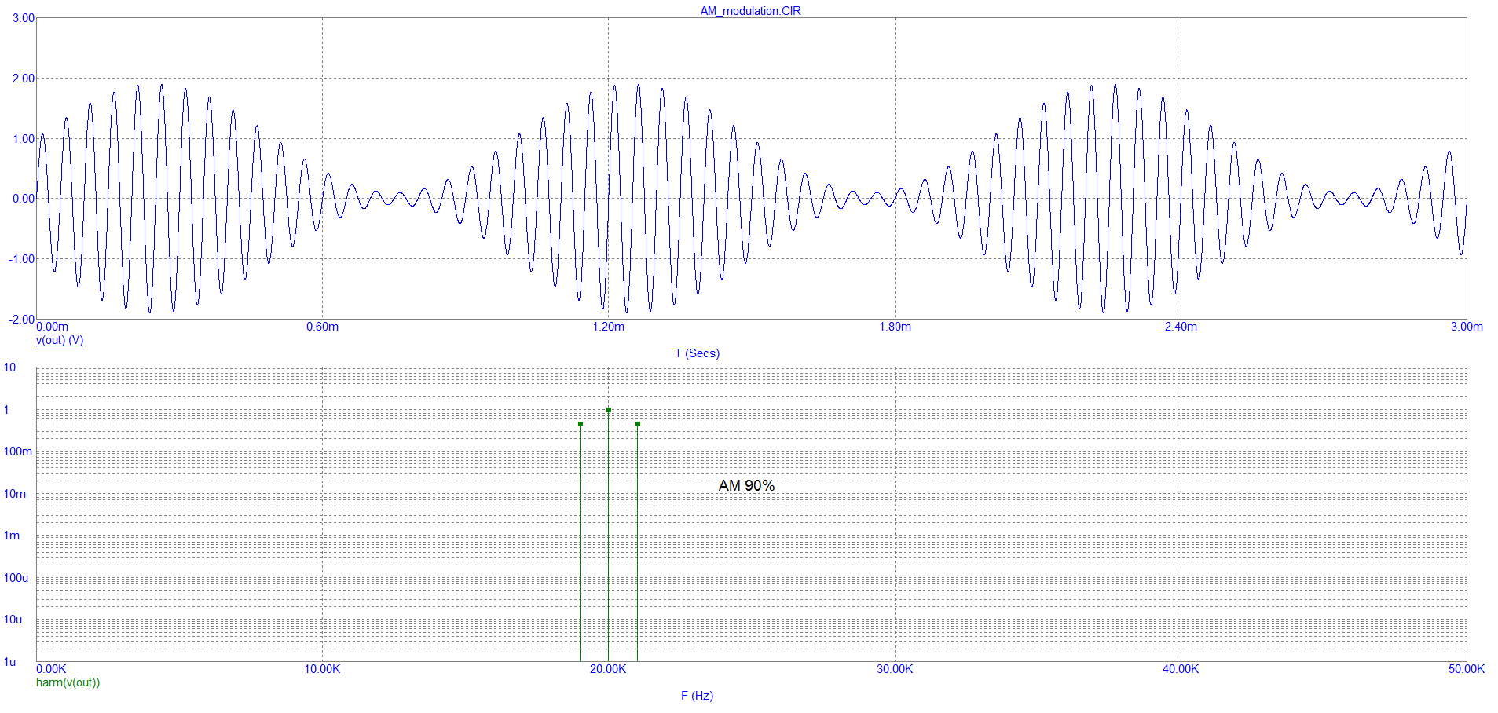
Task: Click the 1.80m time axis tick label
Action: [x=895, y=327]
